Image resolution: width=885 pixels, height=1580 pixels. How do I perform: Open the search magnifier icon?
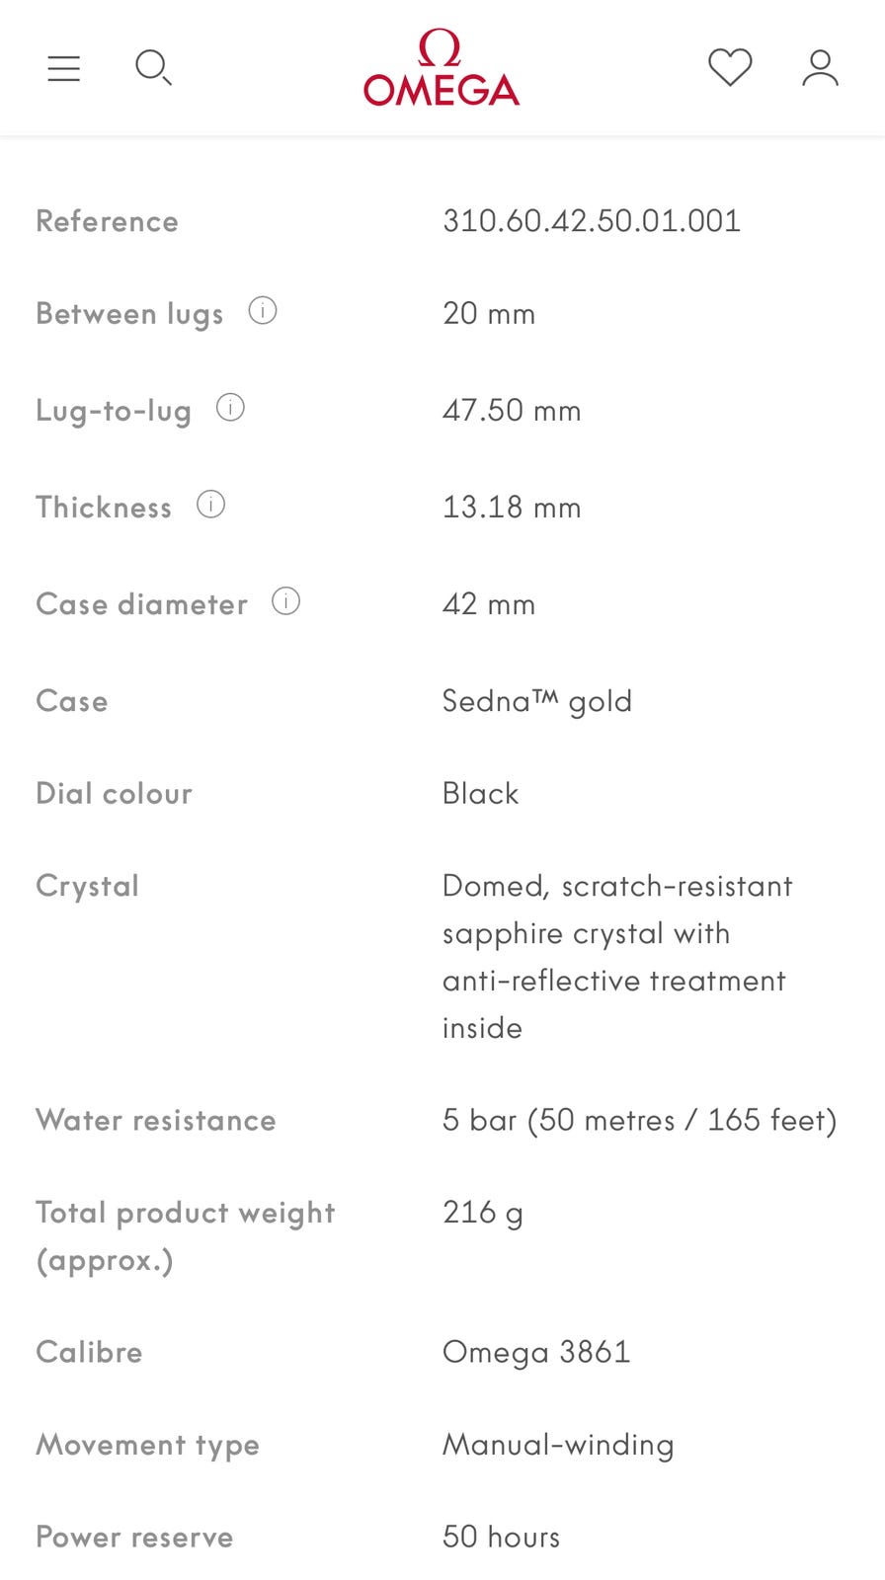click(x=153, y=68)
